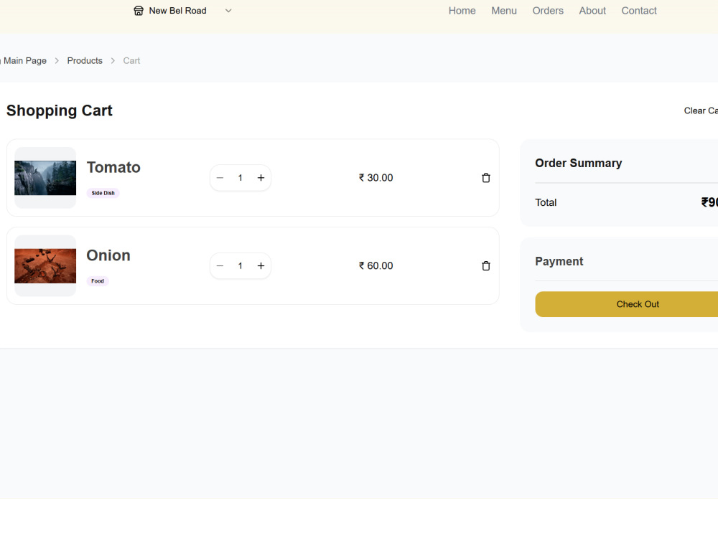Open the Home nav item
718x538 pixels.
click(x=462, y=11)
